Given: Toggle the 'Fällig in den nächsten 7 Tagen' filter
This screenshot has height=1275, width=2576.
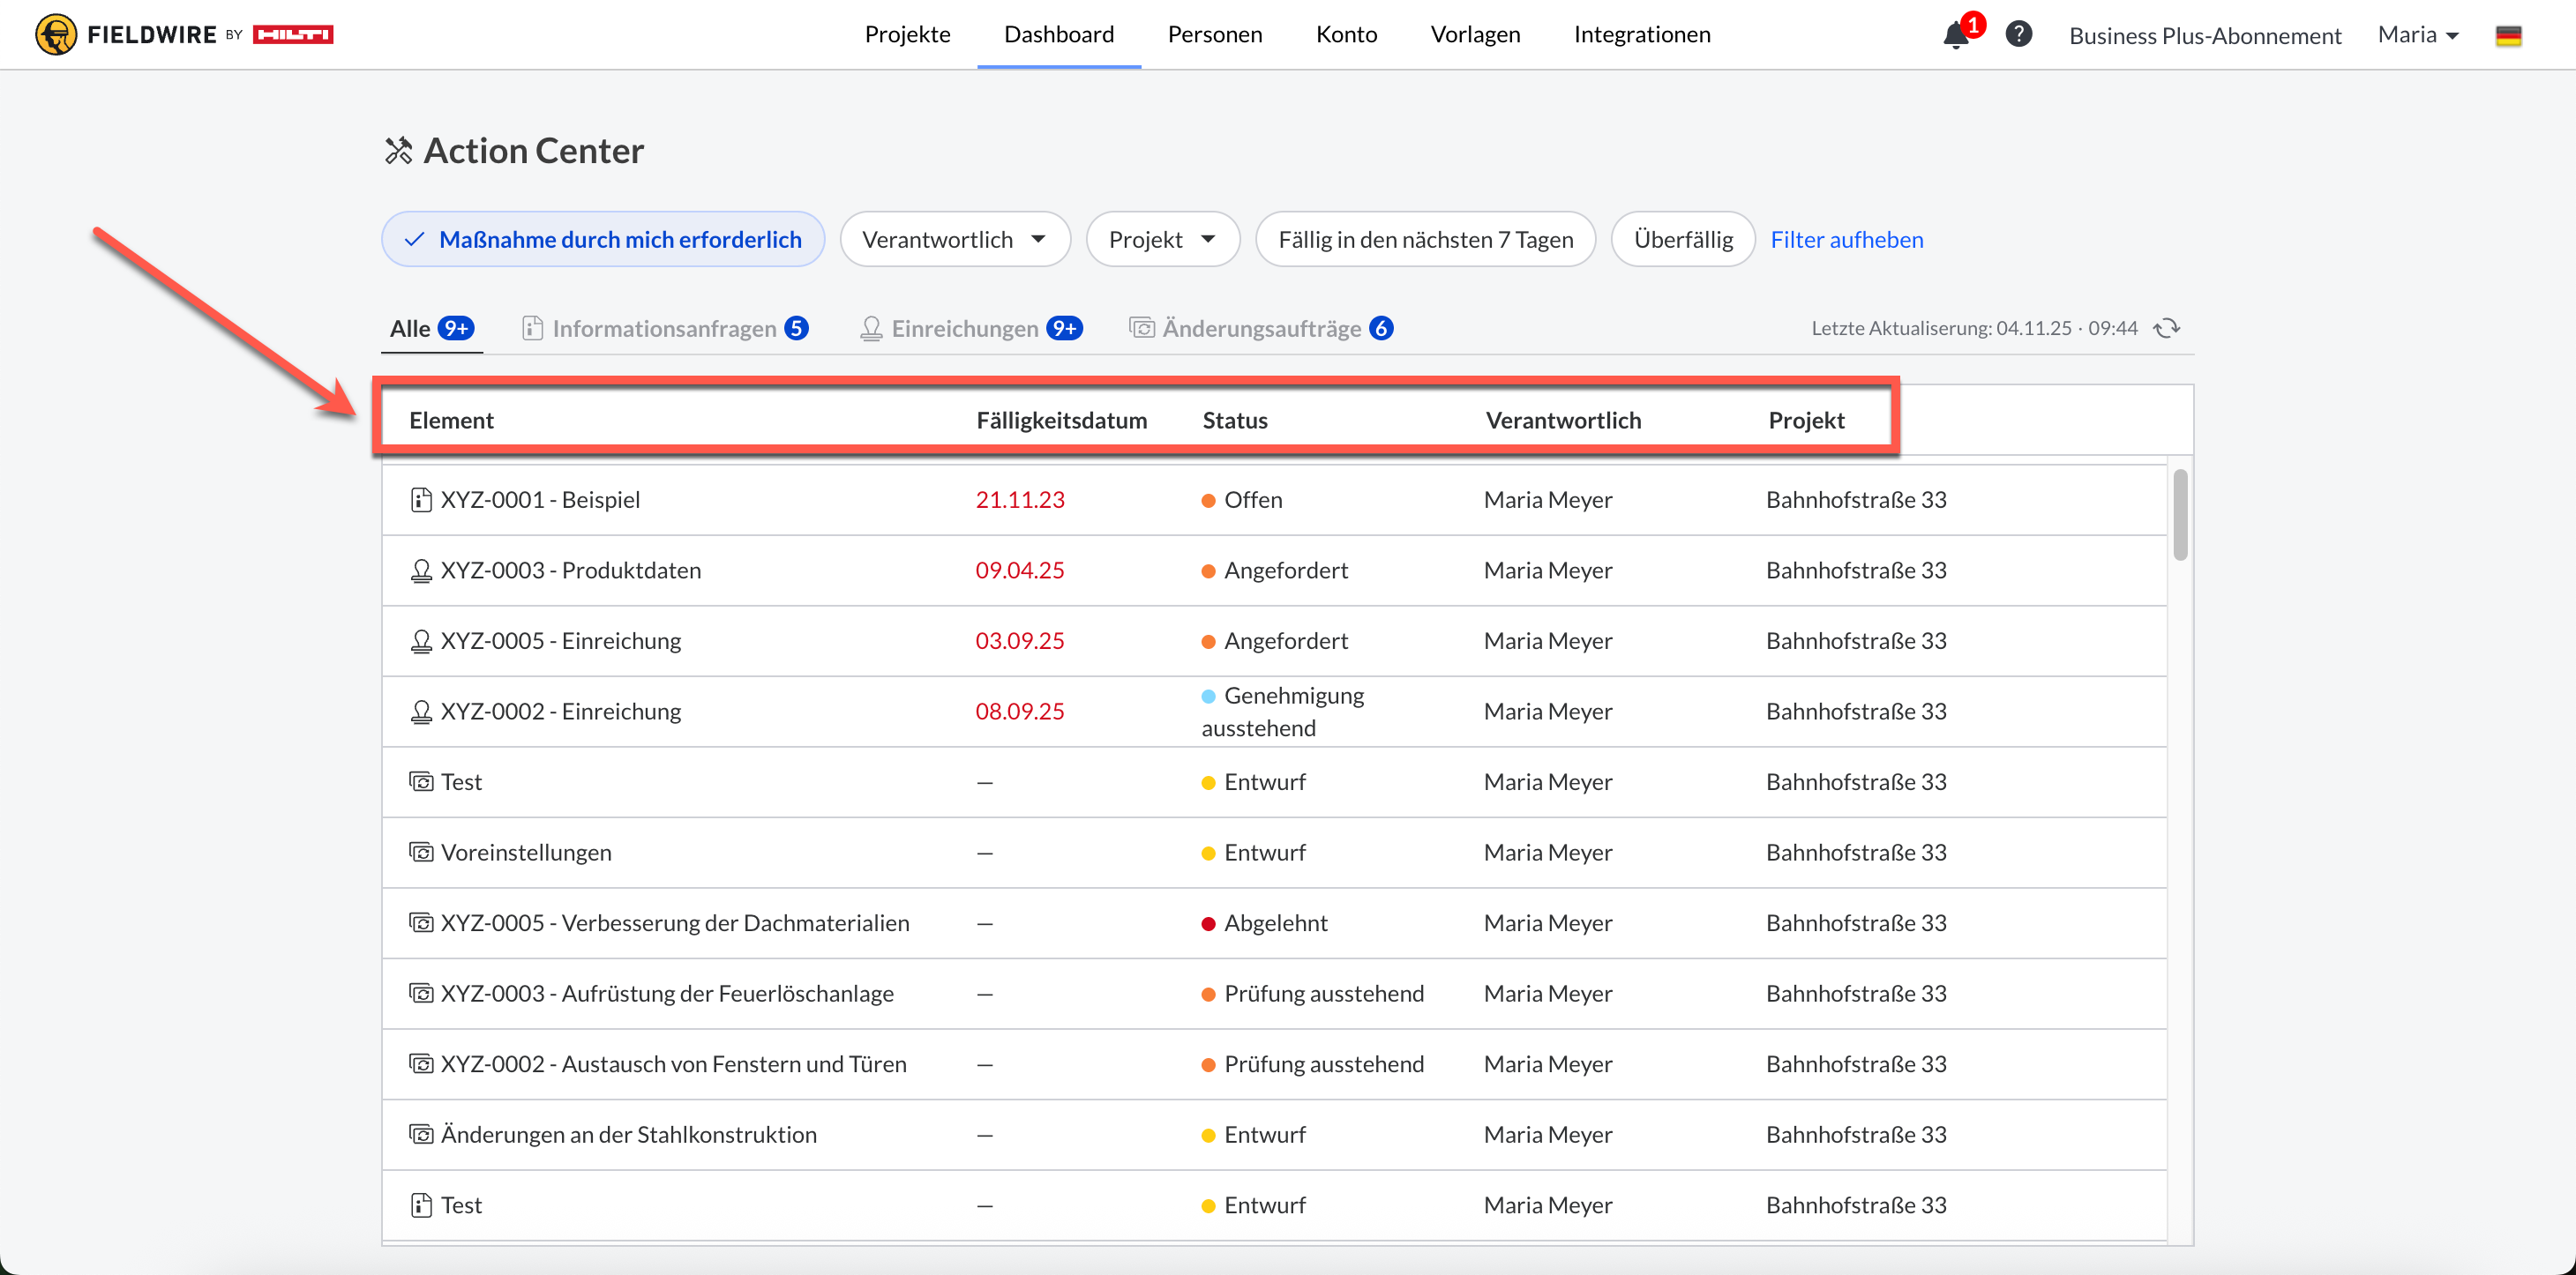Looking at the screenshot, I should click(1424, 240).
